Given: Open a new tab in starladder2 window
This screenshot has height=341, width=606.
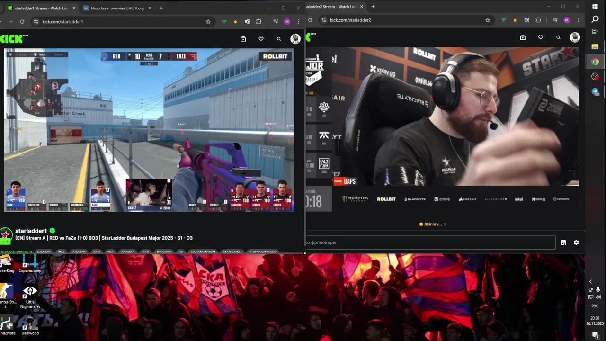Looking at the screenshot, I should (373, 7).
